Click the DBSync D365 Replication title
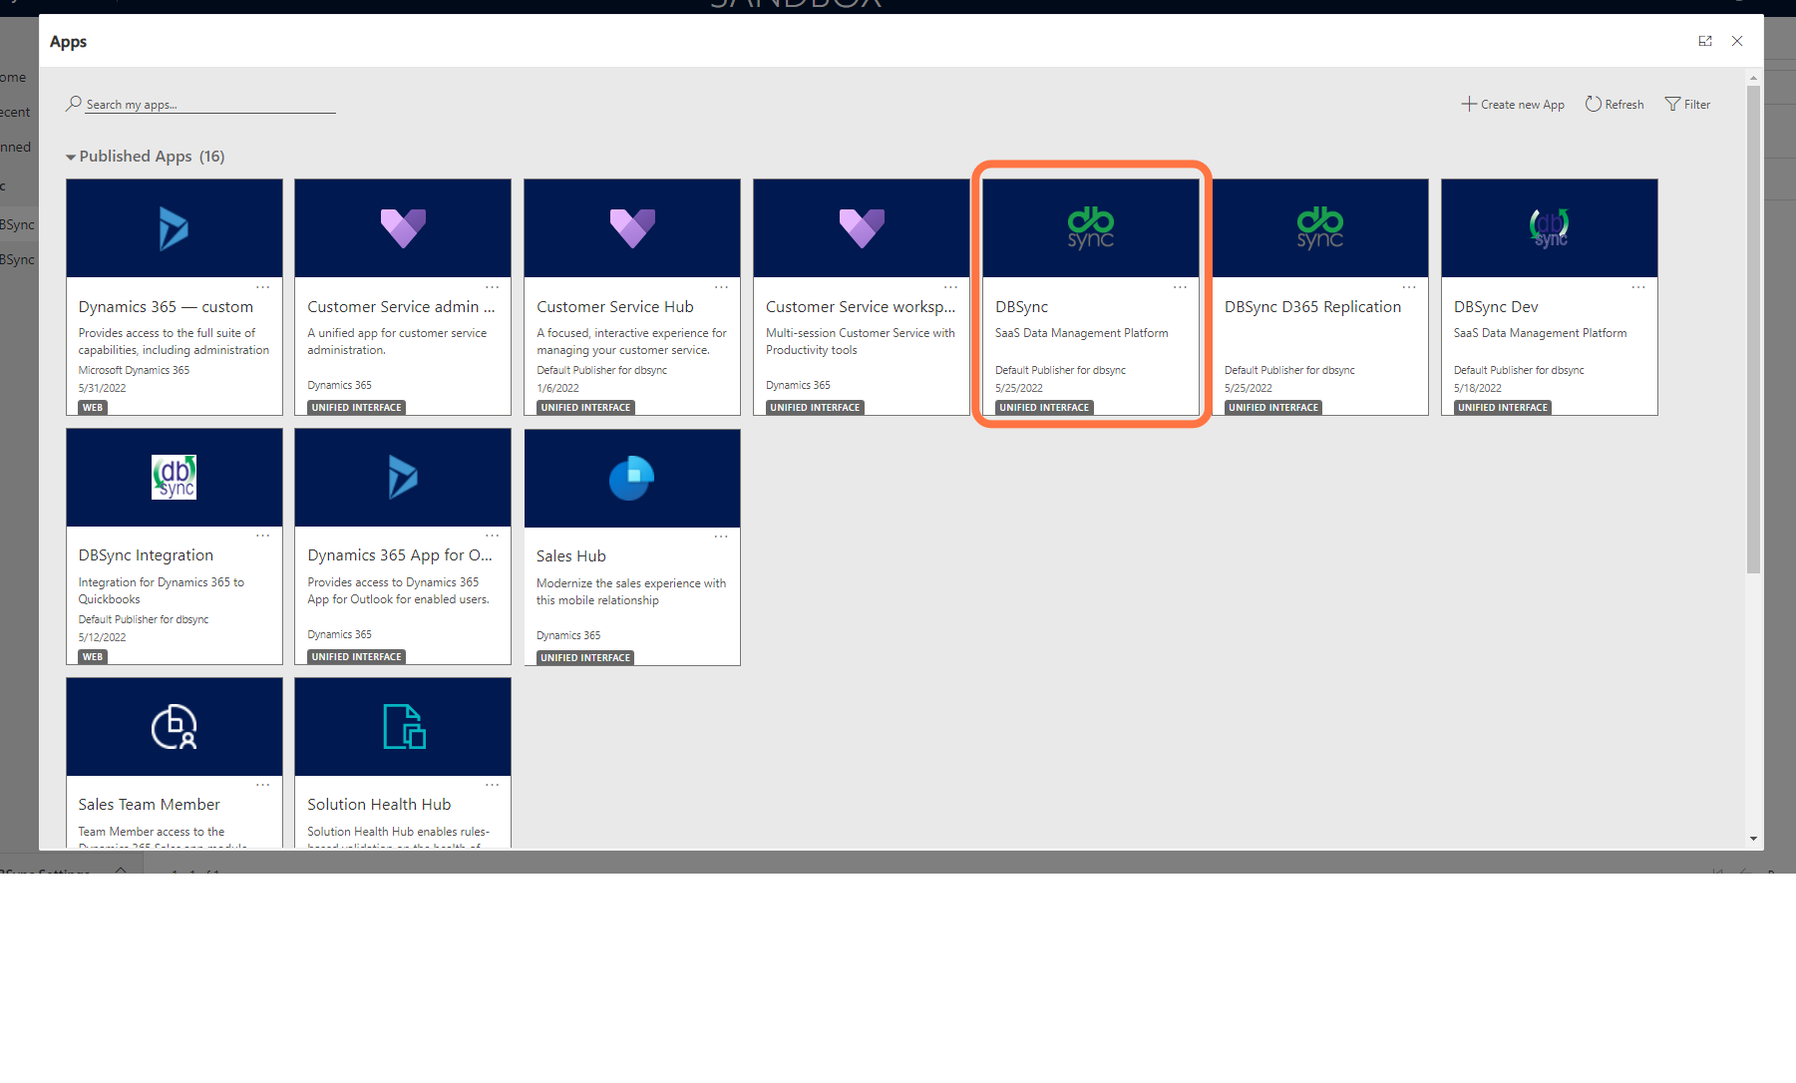1796x1083 pixels. click(1312, 307)
